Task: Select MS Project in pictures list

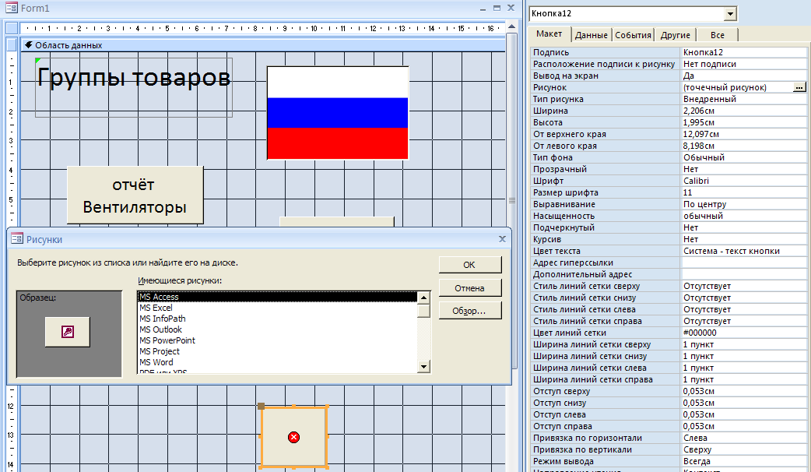Action: tap(277, 351)
